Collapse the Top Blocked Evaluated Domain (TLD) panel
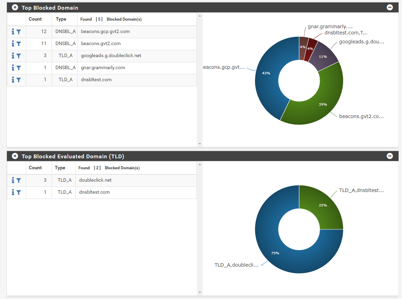This screenshot has height=299, width=402. [390, 156]
